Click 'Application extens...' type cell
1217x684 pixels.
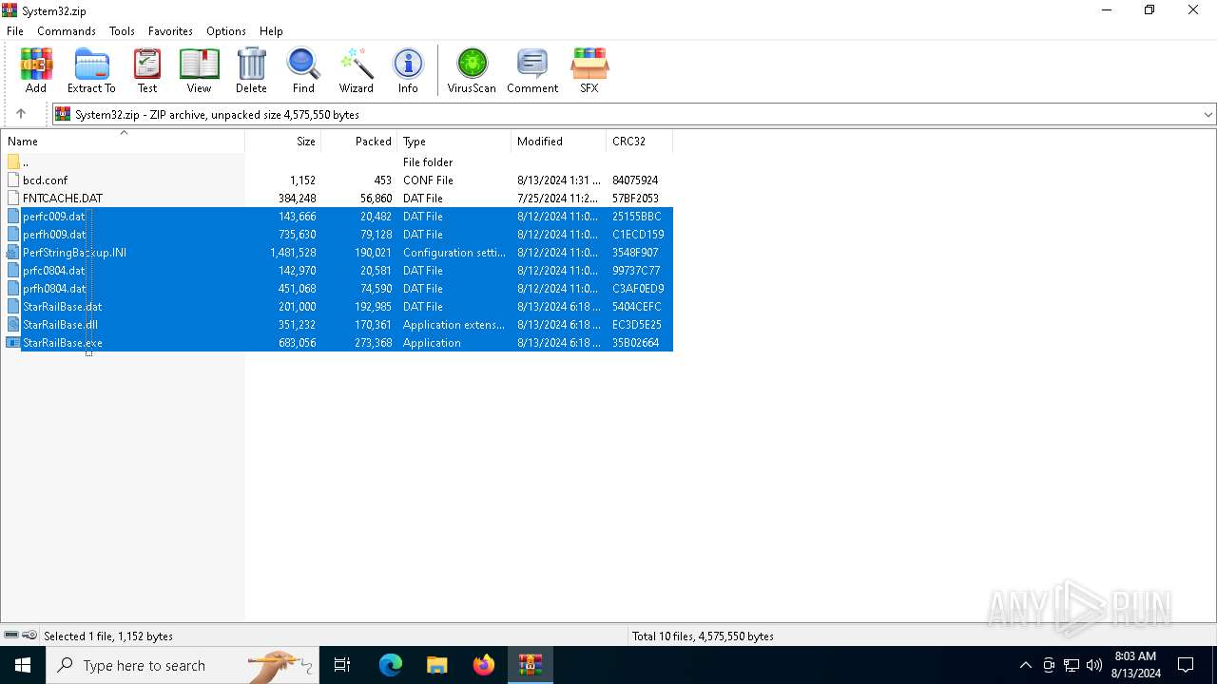tap(454, 325)
